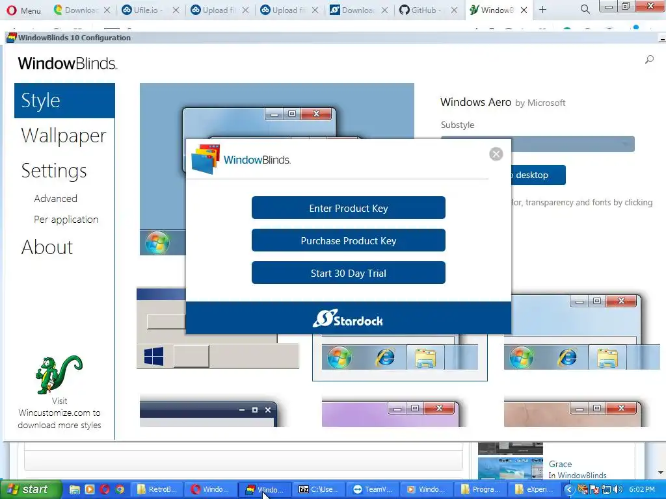The width and height of the screenshot is (666, 499).
Task: Select Advanced settings sub-item
Action: click(56, 199)
